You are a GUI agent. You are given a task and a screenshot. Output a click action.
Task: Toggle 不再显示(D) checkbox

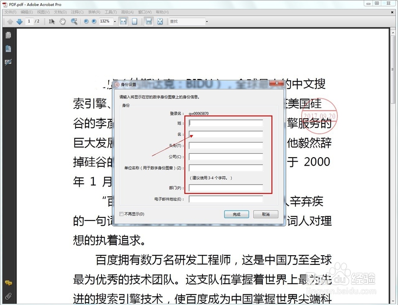121,214
